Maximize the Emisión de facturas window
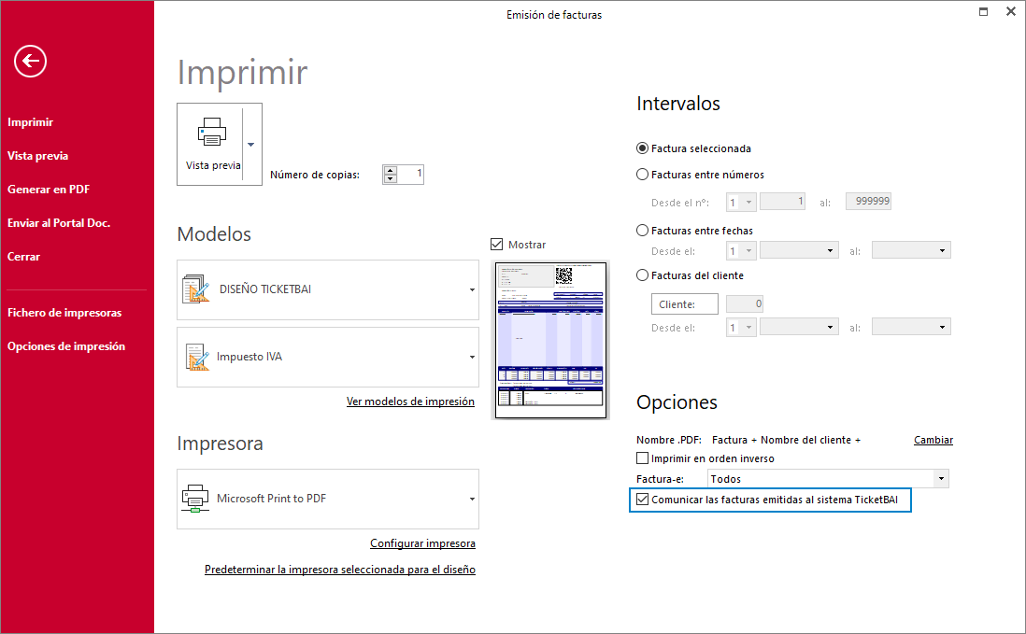Viewport: 1026px width, 634px height. [x=983, y=11]
